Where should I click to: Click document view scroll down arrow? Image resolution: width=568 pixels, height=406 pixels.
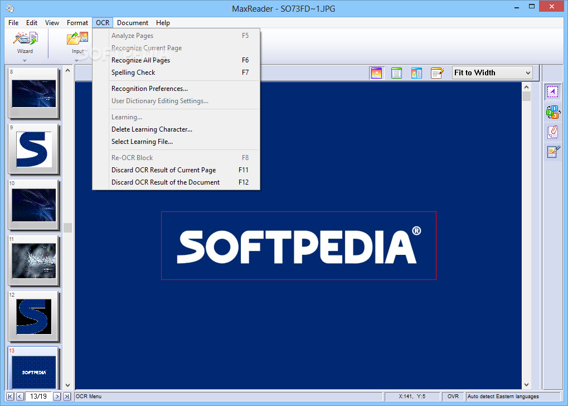pos(526,385)
